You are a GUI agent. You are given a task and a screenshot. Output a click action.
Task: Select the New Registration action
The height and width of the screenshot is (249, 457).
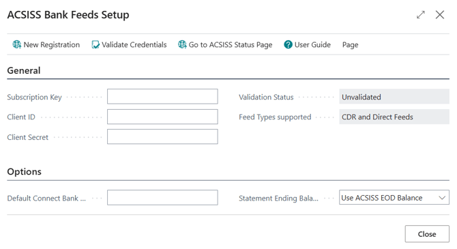click(x=46, y=44)
